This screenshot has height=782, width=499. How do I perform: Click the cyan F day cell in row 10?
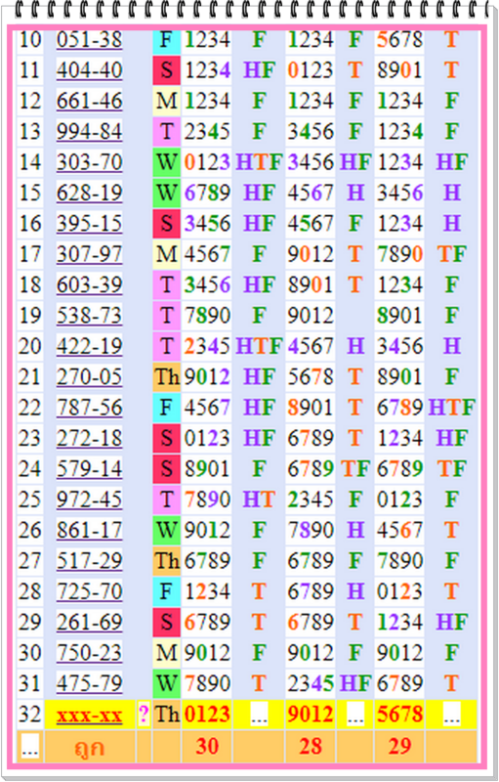166,40
